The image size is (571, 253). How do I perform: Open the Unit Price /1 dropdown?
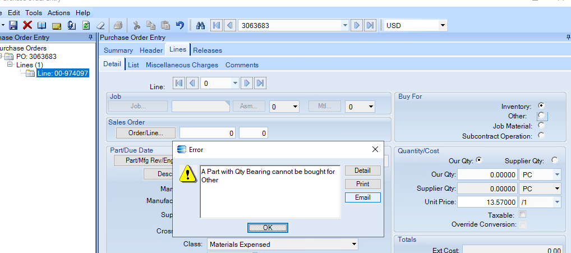557,202
